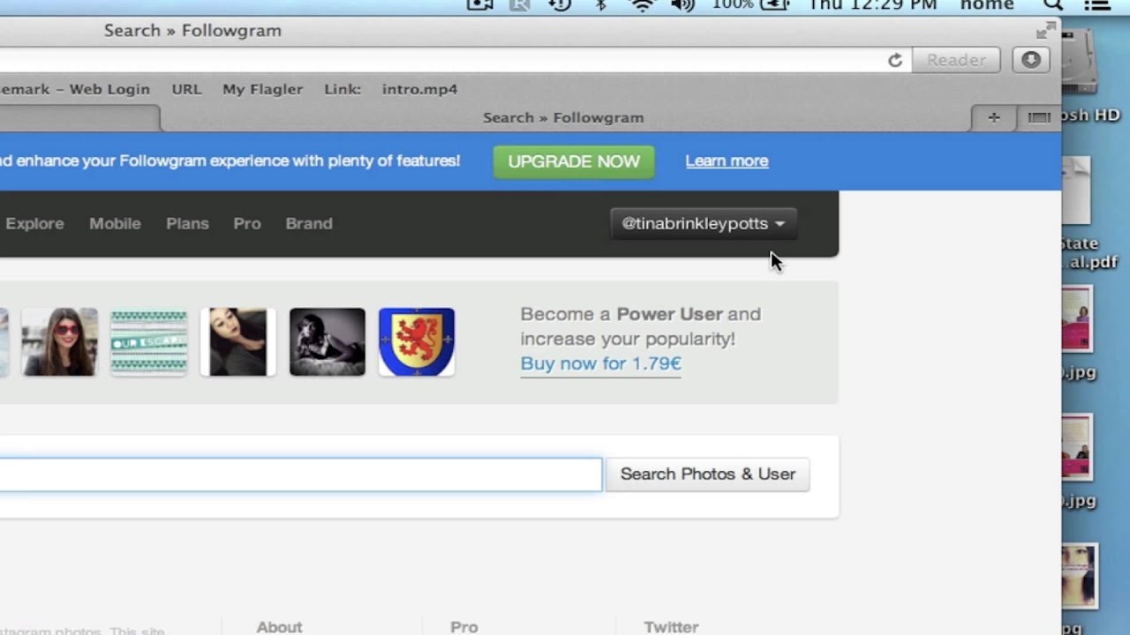This screenshot has height=635, width=1130.
Task: Open the battery status menu
Action: pos(750,5)
